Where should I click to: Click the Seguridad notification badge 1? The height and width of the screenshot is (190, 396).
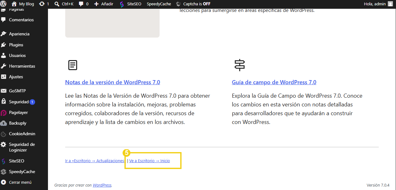(32, 102)
